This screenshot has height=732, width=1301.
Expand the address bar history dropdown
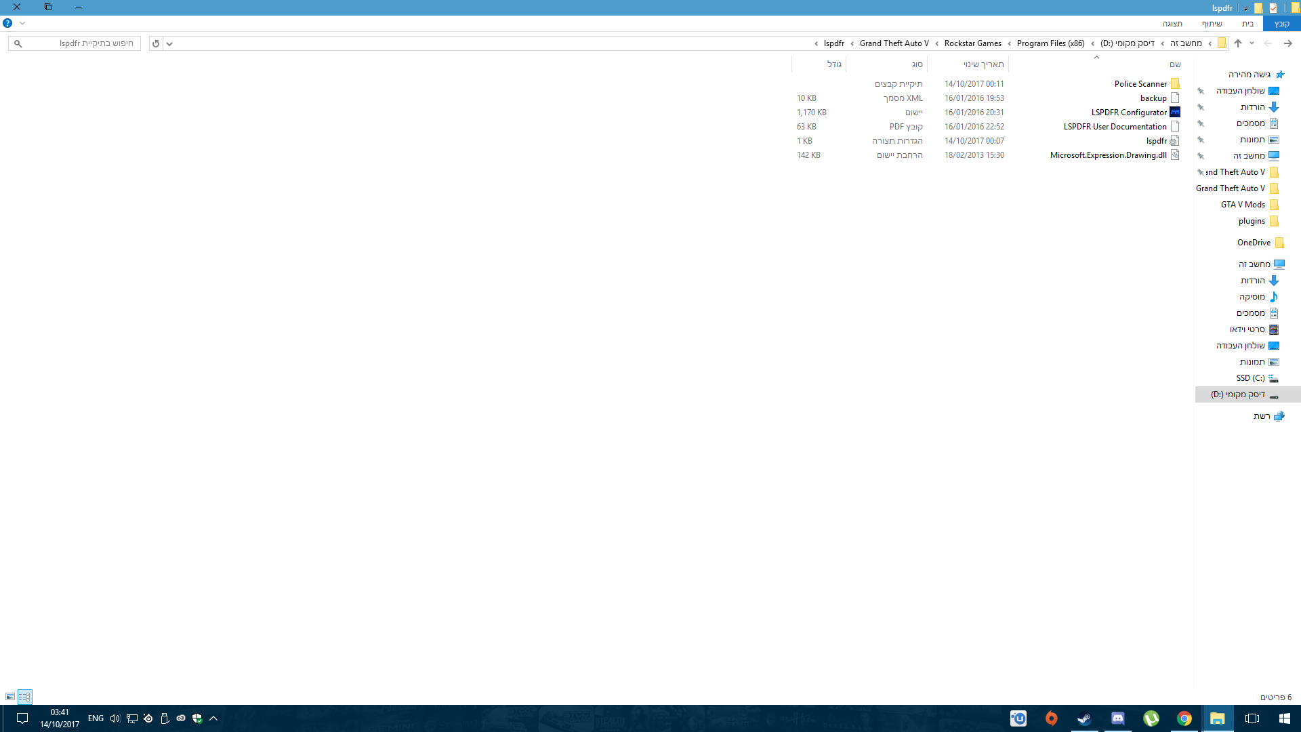click(169, 43)
